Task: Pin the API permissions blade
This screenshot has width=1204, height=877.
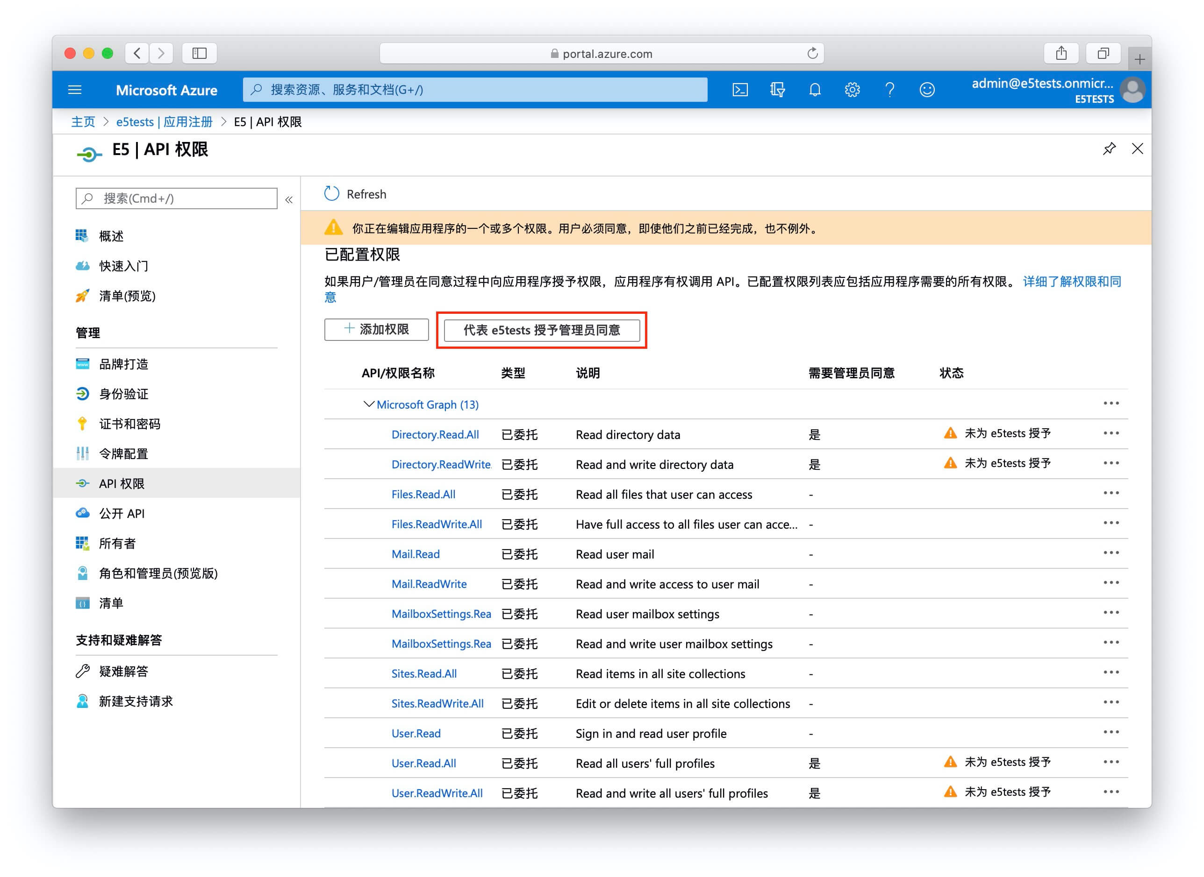Action: point(1109,149)
